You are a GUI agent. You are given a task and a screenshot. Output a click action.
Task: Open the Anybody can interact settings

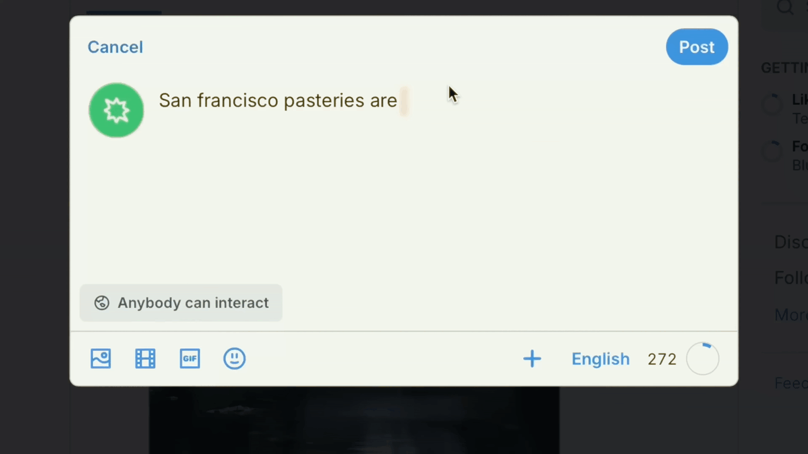pos(181,303)
